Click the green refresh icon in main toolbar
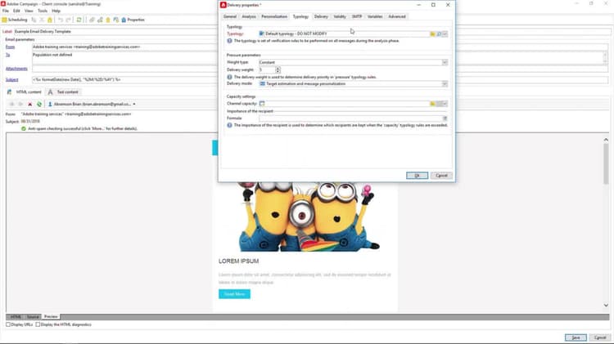 [x=79, y=20]
